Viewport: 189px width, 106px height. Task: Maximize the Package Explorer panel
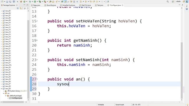tap(27, 5)
